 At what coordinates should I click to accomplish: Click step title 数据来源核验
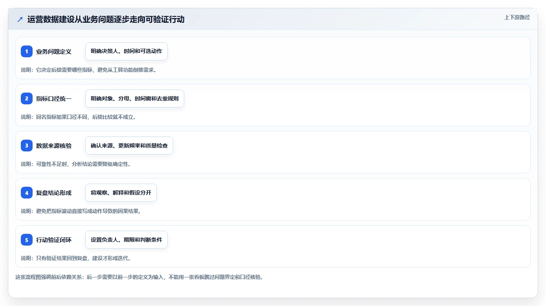[x=54, y=146]
